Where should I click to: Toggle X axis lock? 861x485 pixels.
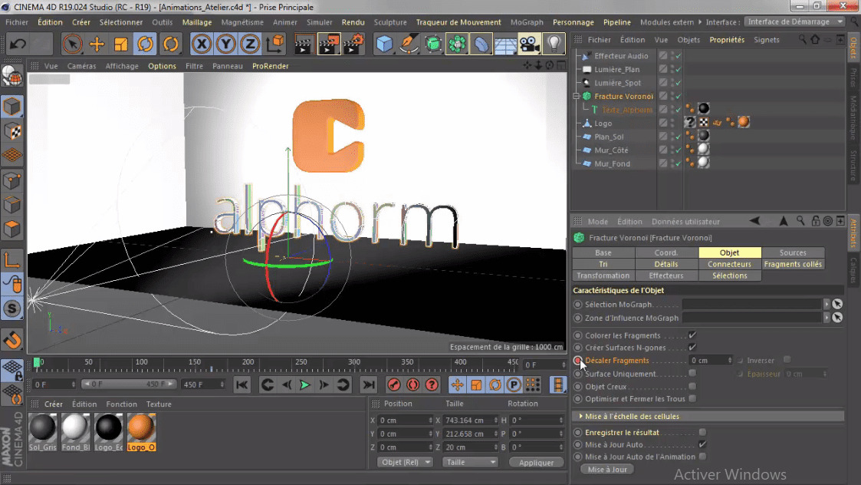(x=202, y=44)
